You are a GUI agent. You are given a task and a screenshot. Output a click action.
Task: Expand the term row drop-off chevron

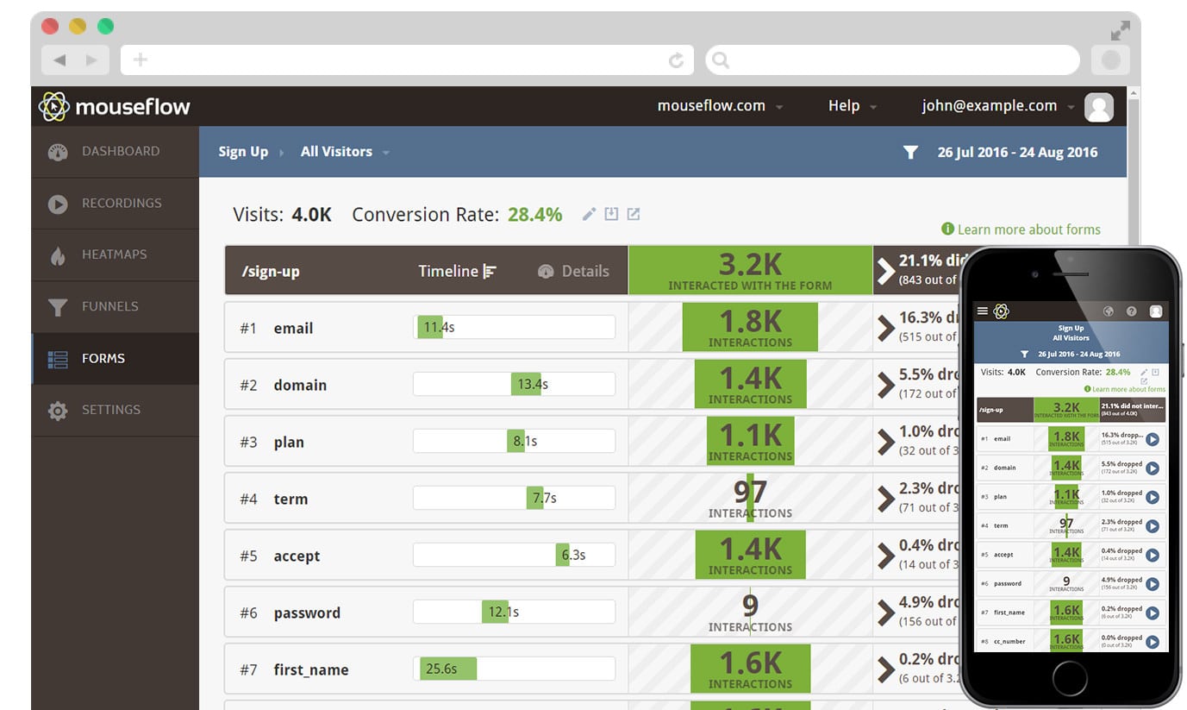pyautogui.click(x=886, y=499)
